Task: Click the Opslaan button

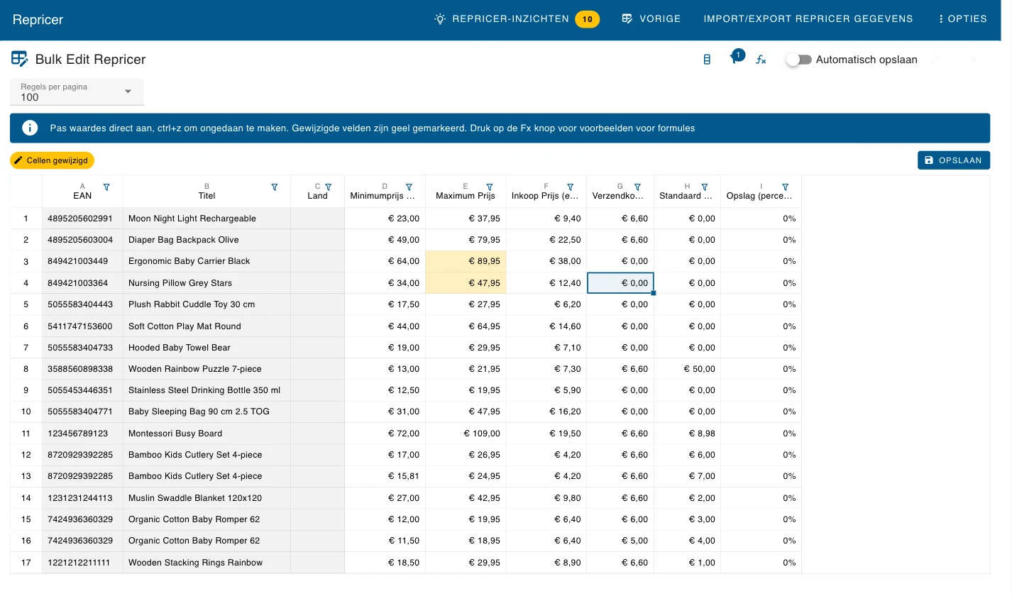Action: coord(954,160)
